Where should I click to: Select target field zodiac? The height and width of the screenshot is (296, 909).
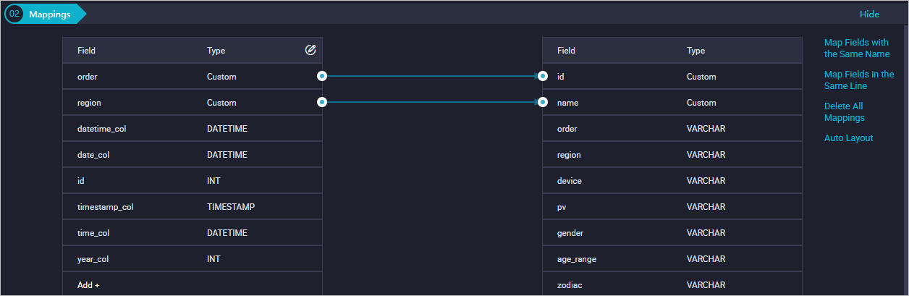(672, 284)
